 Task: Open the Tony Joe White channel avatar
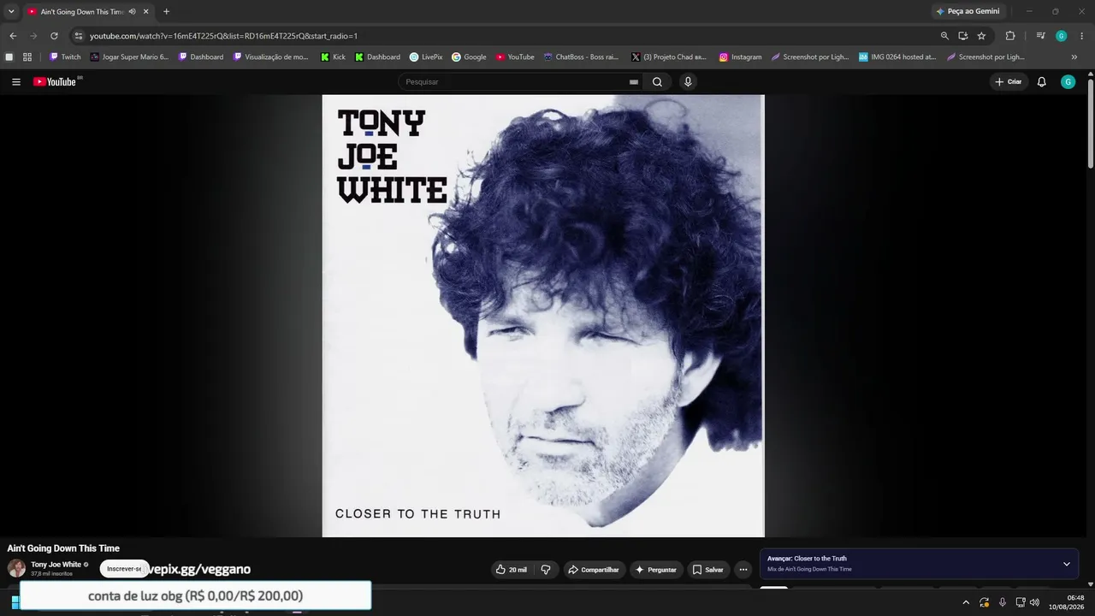[x=16, y=569]
